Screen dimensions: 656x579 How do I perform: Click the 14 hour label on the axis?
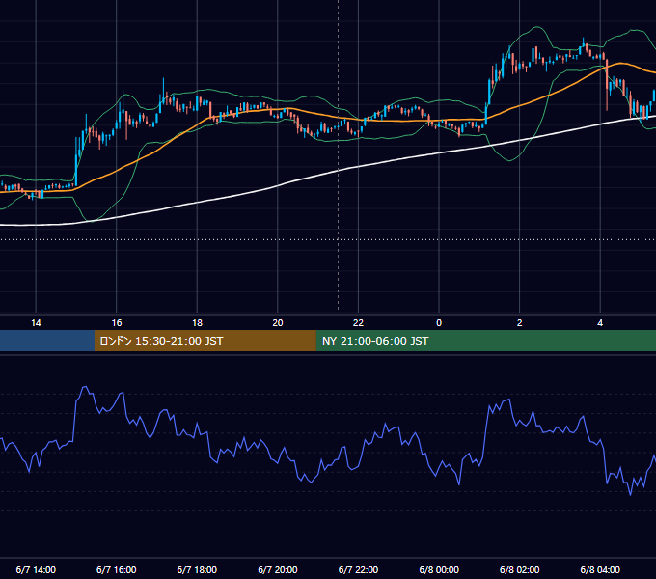point(36,323)
